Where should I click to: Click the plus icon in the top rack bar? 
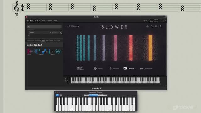pyautogui.click(x=28, y=26)
